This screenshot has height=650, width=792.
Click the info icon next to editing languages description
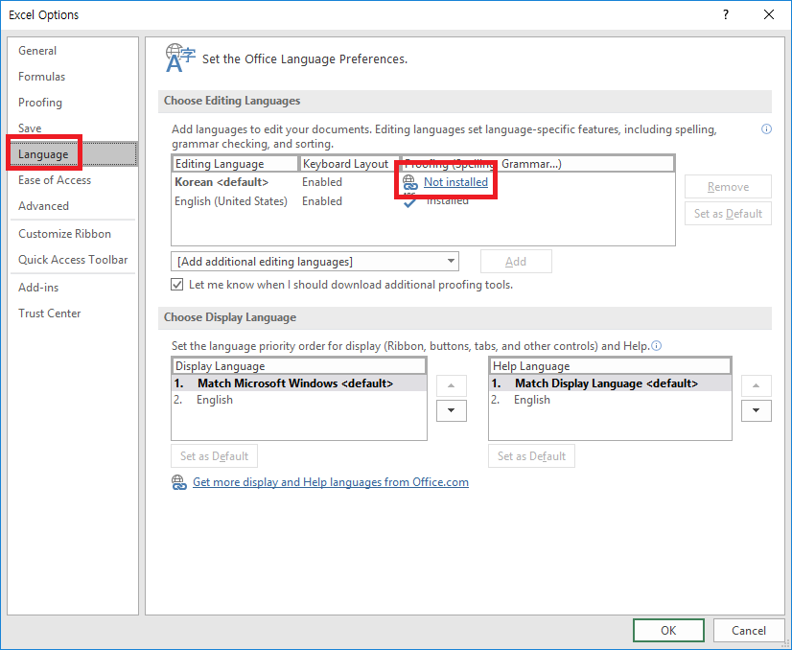[x=766, y=128]
